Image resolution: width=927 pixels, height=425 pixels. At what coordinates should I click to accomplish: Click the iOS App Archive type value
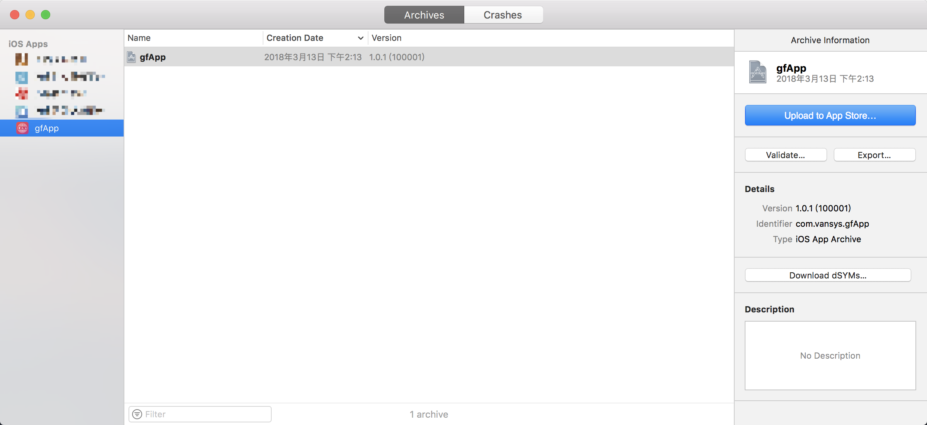(828, 239)
